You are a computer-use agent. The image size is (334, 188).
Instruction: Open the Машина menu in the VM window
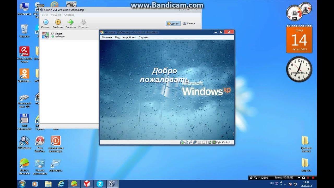[107, 37]
